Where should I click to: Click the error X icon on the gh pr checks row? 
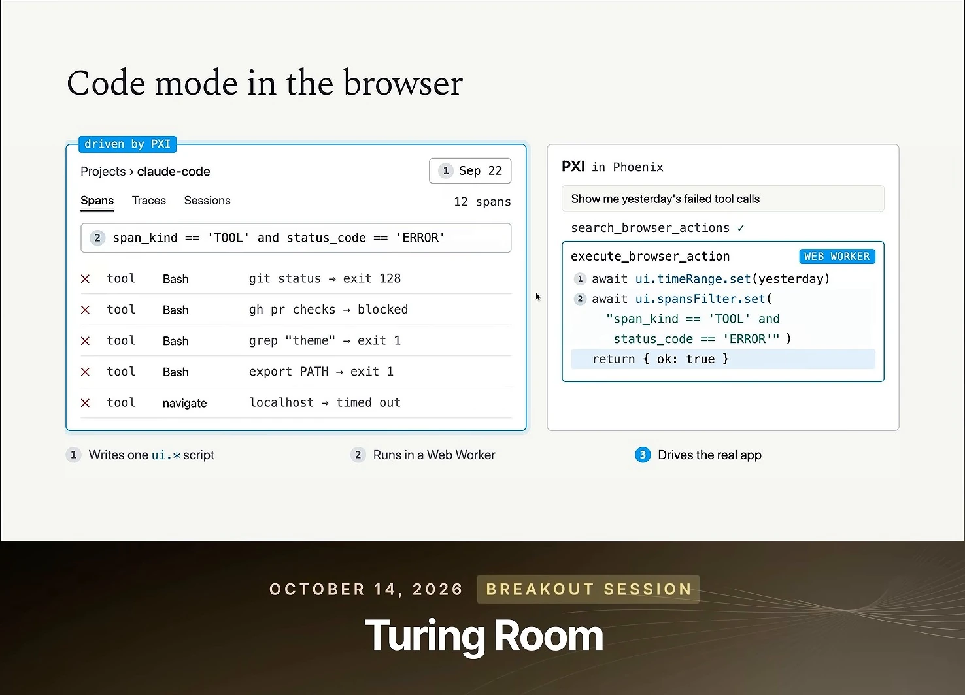[x=85, y=310]
